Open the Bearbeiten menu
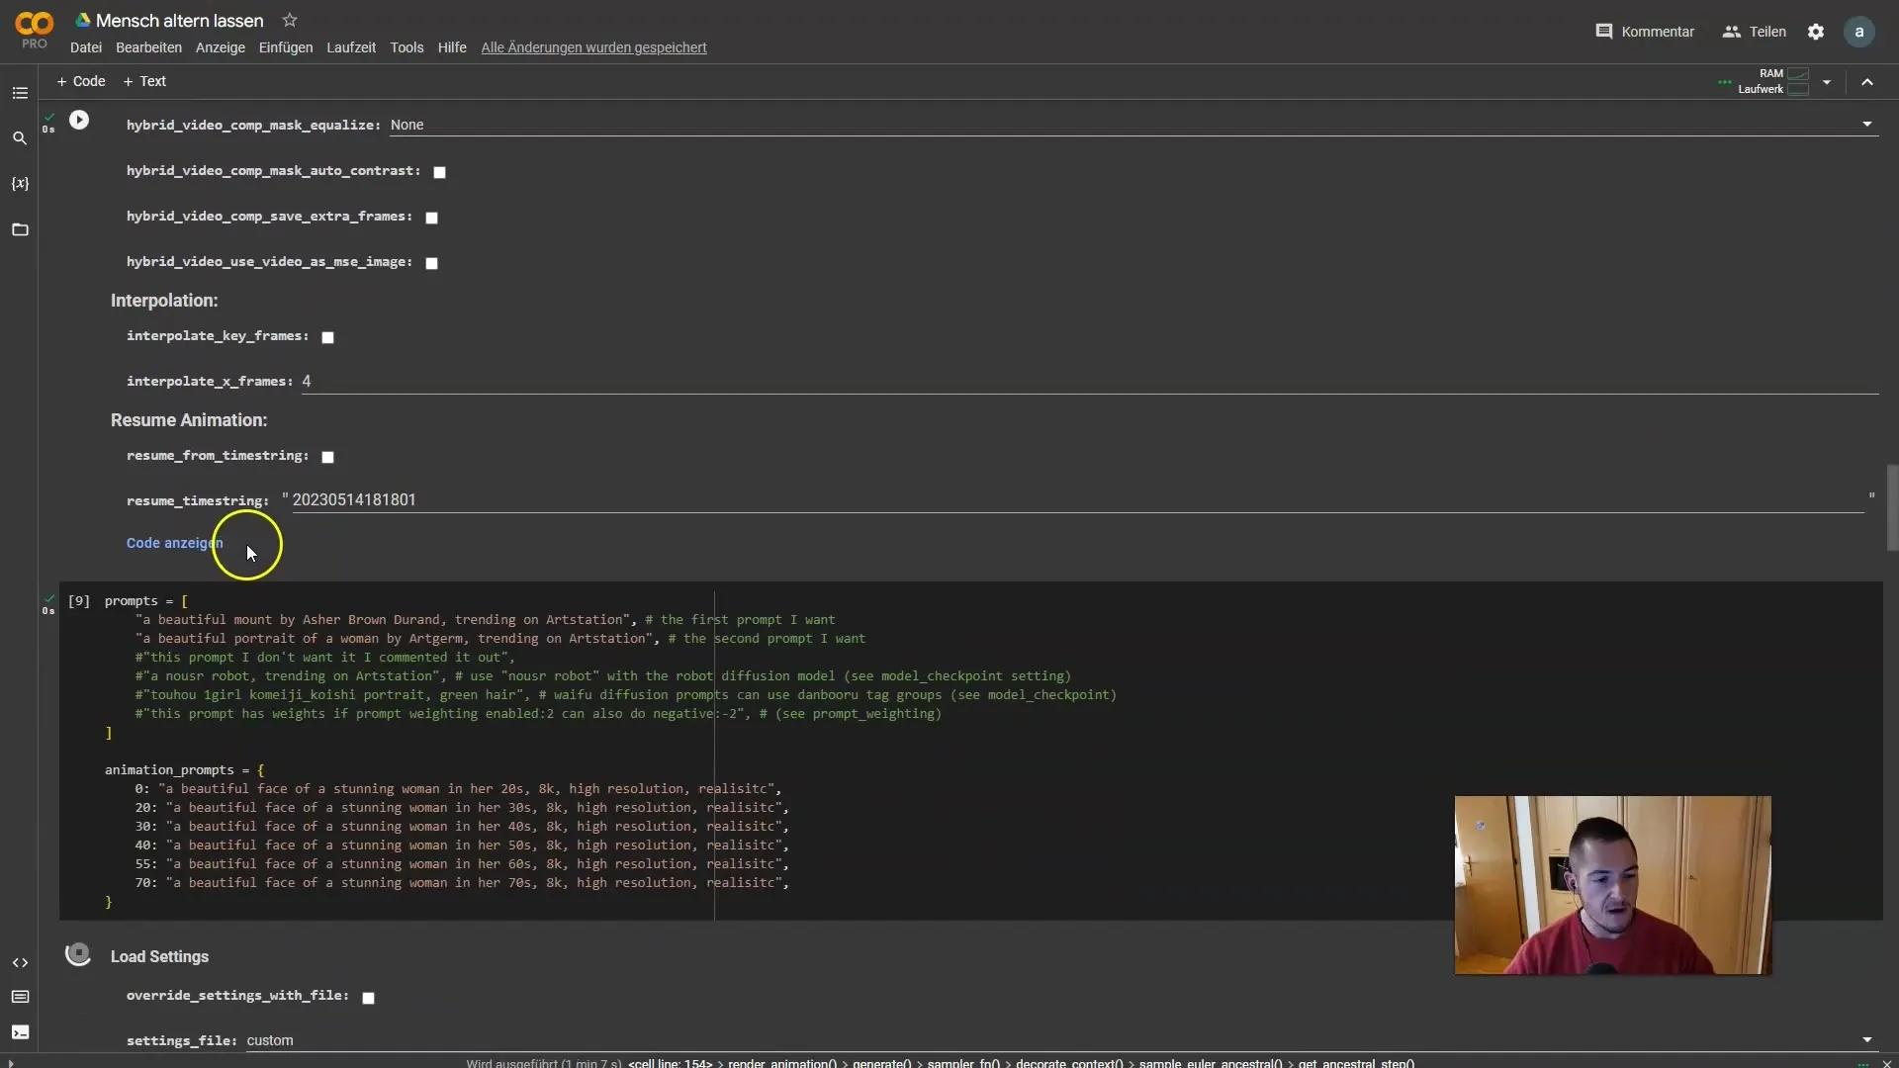 [x=148, y=47]
